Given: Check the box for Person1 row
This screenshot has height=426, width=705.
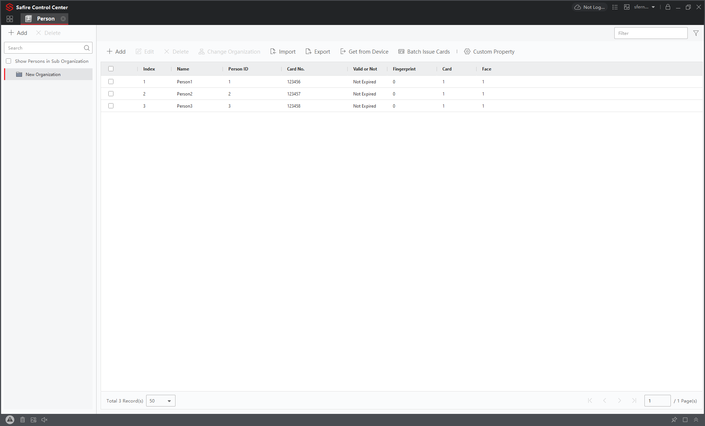Looking at the screenshot, I should 111,82.
